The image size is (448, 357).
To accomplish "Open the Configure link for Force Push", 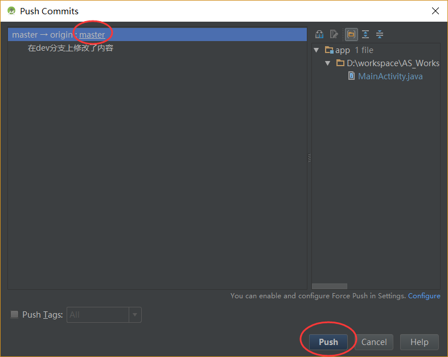I will point(424,296).
